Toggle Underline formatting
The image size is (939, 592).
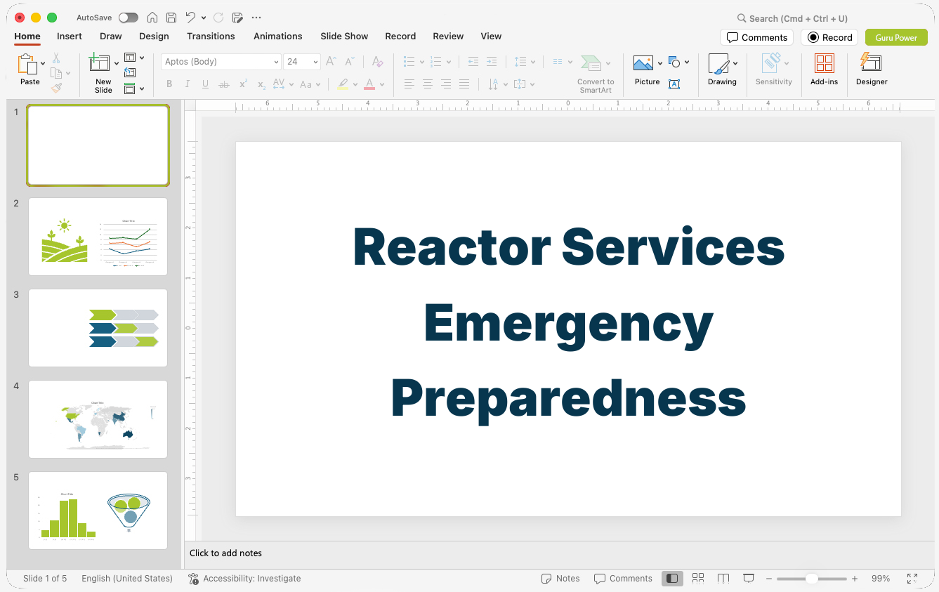[205, 84]
